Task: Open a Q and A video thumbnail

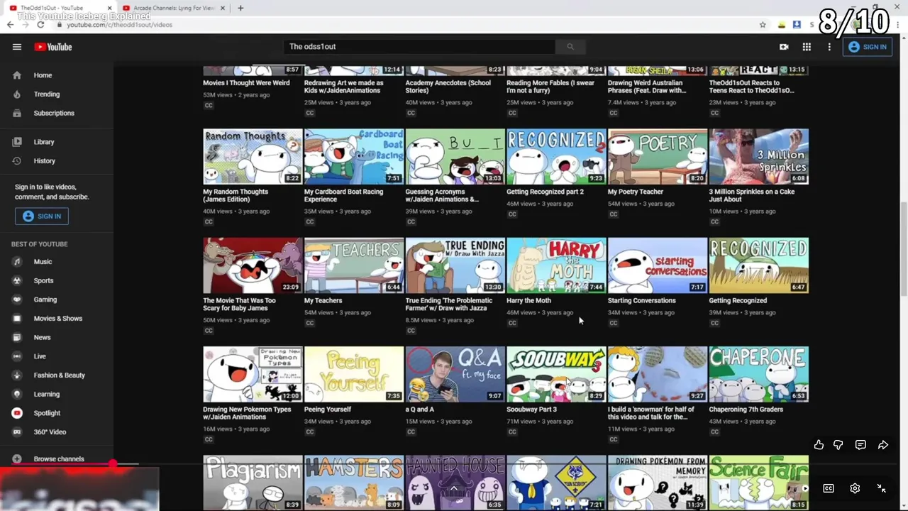Action: pos(455,374)
